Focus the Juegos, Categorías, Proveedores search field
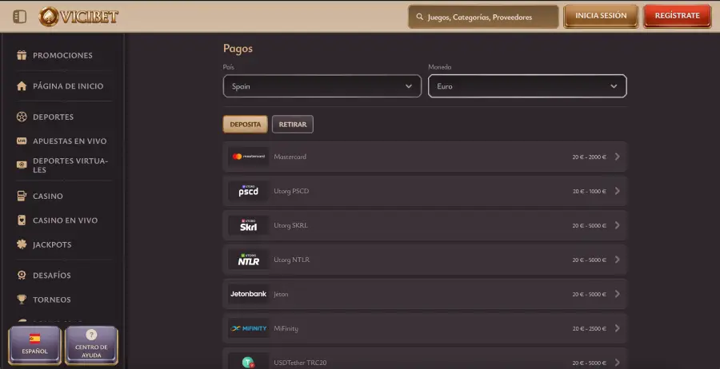 coord(483,17)
